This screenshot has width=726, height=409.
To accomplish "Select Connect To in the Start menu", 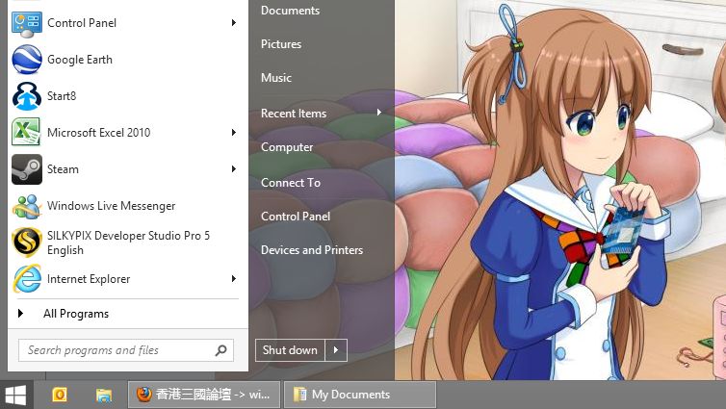I will (x=291, y=183).
